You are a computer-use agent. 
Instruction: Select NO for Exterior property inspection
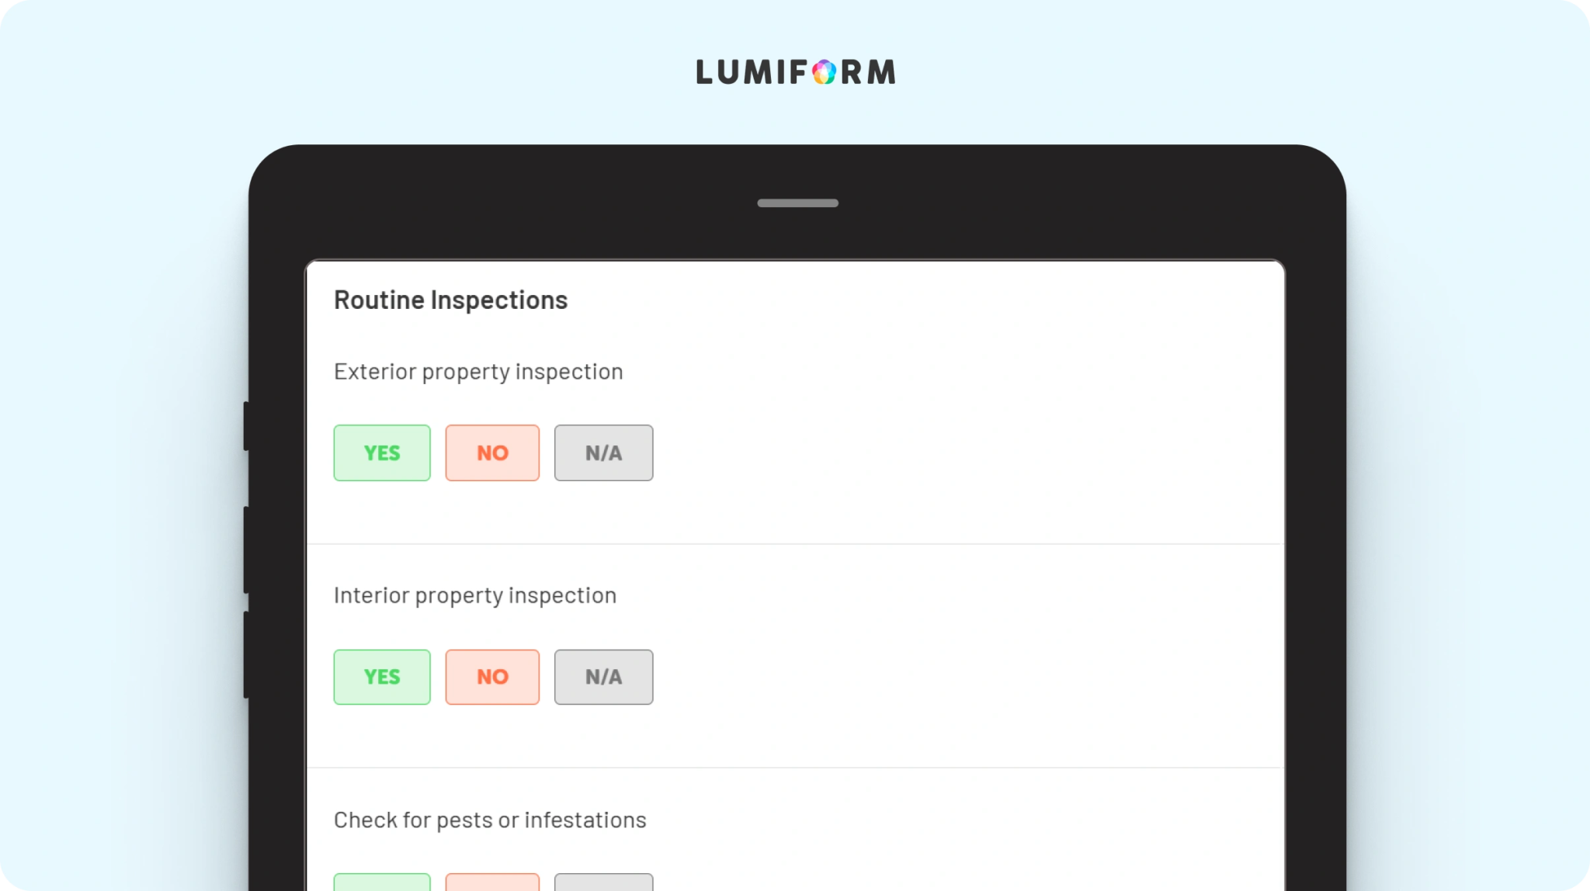[492, 452]
